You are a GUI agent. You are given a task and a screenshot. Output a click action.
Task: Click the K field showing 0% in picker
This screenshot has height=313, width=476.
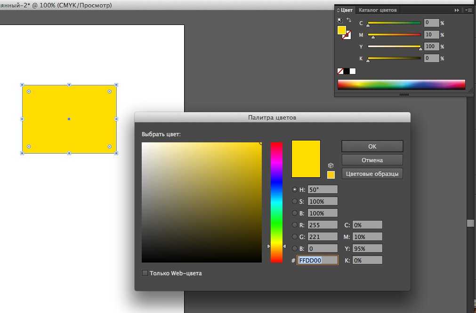point(367,260)
